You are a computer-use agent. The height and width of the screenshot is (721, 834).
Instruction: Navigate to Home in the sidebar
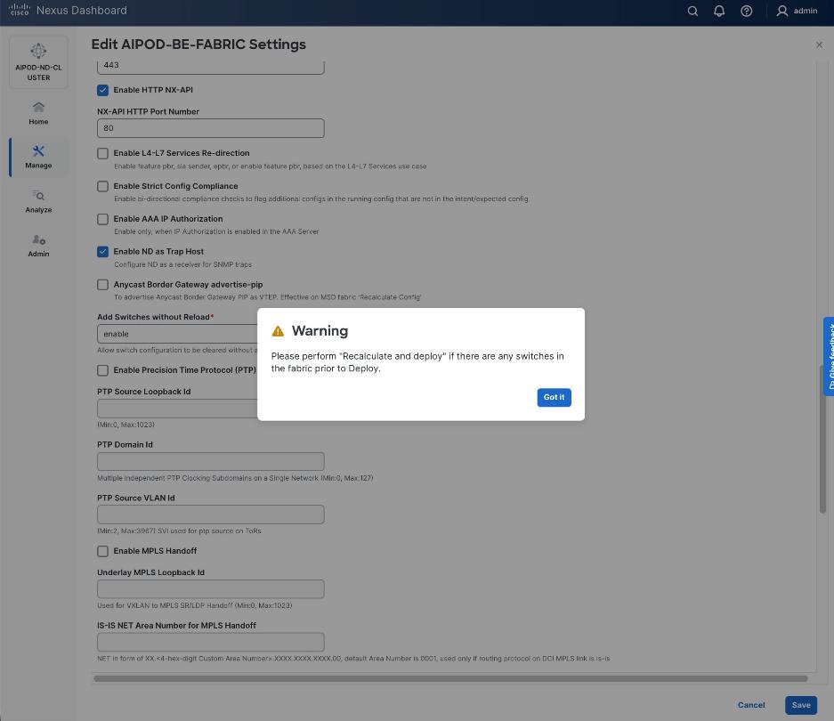pyautogui.click(x=38, y=113)
